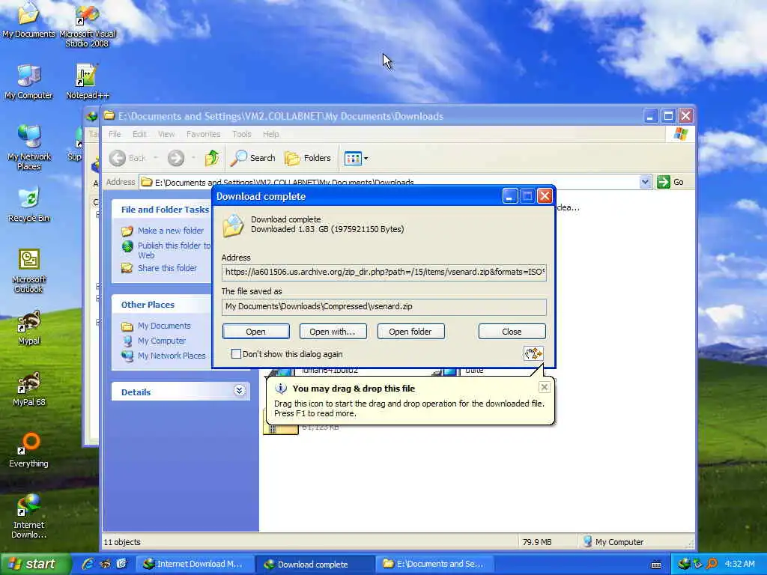This screenshot has width=767, height=575.
Task: Expand the Explorer address bar dropdown
Action: pyautogui.click(x=645, y=182)
